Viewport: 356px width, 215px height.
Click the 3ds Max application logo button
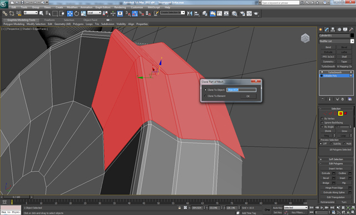coord(4,4)
